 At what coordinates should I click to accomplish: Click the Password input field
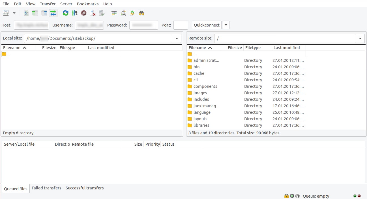[x=144, y=25]
